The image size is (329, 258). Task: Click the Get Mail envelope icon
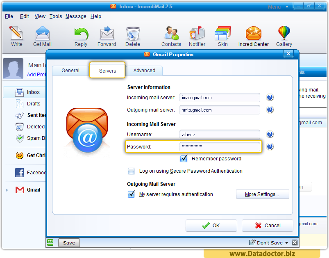pos(42,33)
